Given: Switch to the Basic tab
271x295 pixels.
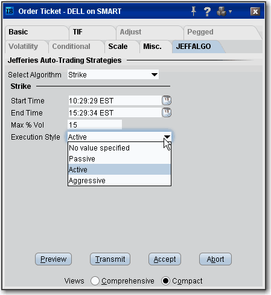Looking at the screenshot, I should (x=36, y=32).
